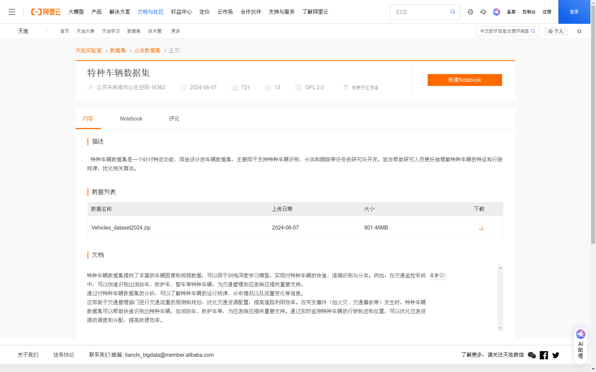Open 技术圈 in Tianchi navigation
The height and width of the screenshot is (372, 596).
pos(155,31)
